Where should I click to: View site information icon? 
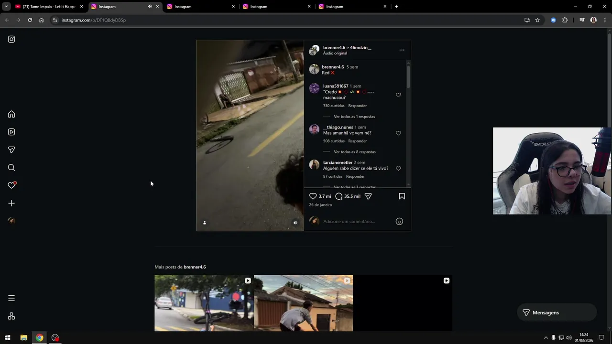point(55,20)
